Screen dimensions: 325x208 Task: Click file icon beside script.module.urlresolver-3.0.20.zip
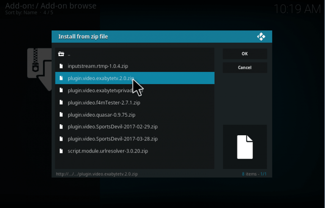point(61,151)
